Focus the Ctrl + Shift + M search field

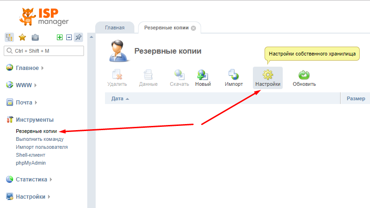pyautogui.click(x=44, y=51)
